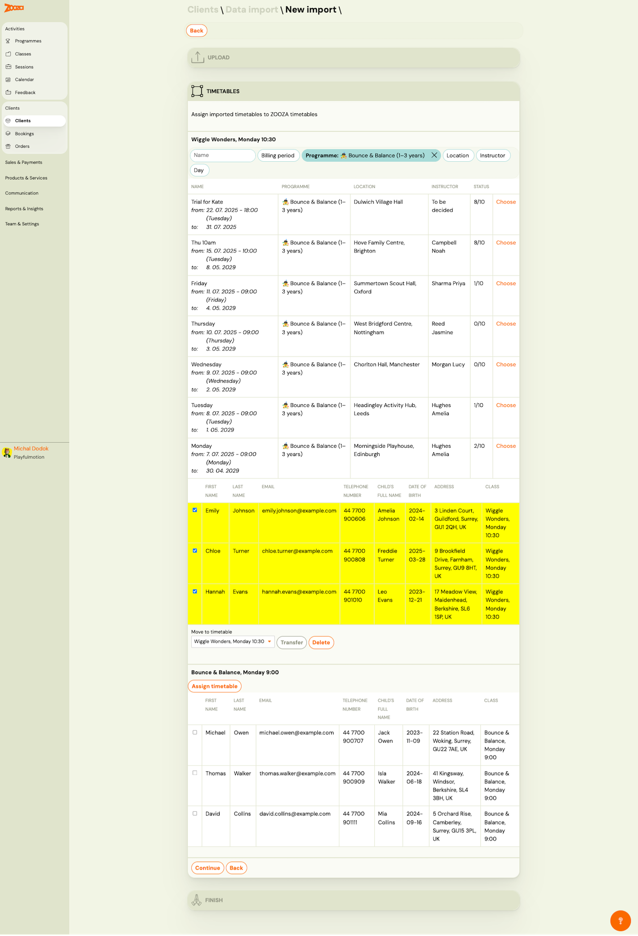Expand the UPLOAD section

(x=354, y=58)
